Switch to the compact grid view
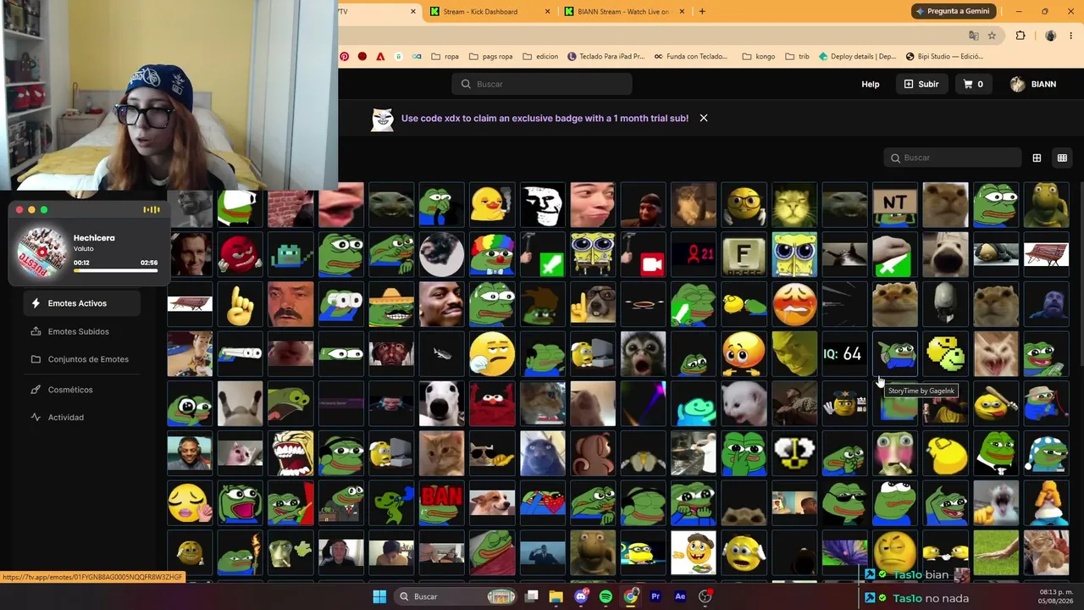The width and height of the screenshot is (1084, 610). [1062, 158]
